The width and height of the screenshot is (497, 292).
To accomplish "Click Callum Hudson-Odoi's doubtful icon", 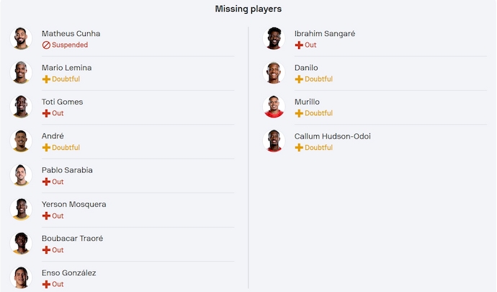I will [299, 148].
